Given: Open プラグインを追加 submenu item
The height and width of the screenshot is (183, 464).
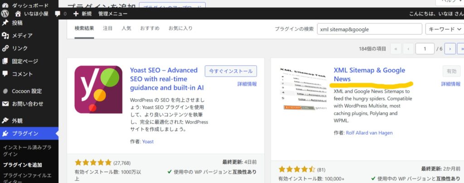Looking at the screenshot, I should pyautogui.click(x=23, y=165).
